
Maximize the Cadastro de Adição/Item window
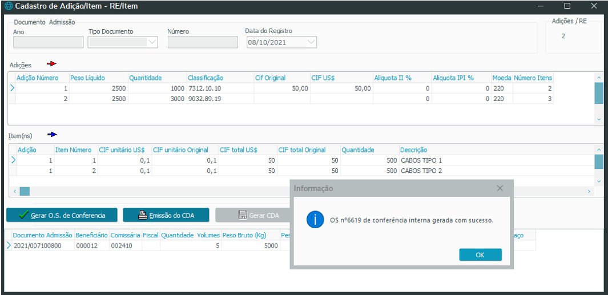coord(567,6)
